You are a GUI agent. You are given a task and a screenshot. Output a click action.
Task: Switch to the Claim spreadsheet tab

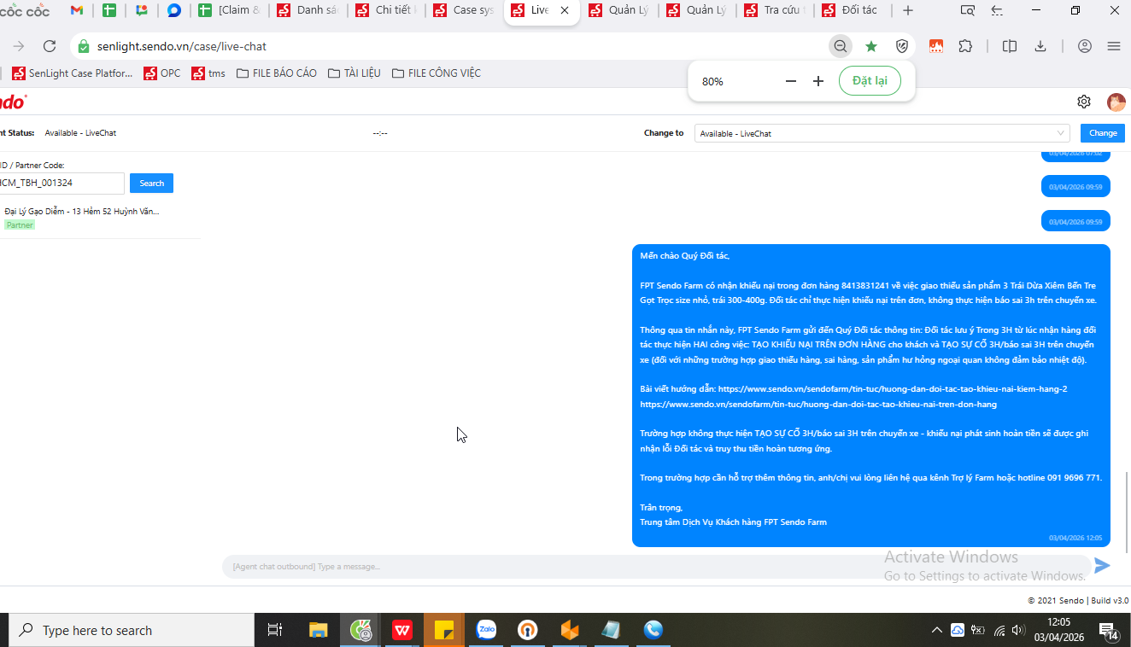tap(229, 10)
